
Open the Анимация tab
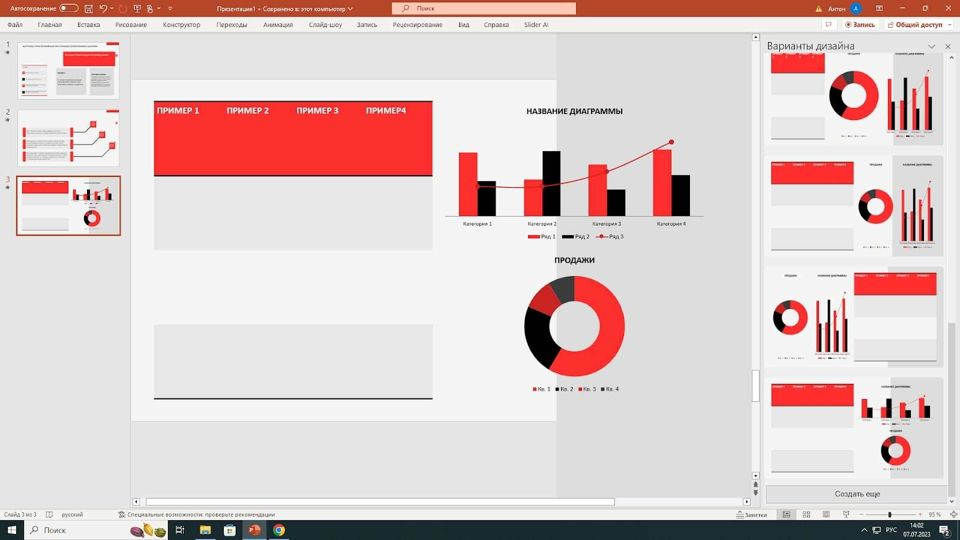(x=278, y=25)
